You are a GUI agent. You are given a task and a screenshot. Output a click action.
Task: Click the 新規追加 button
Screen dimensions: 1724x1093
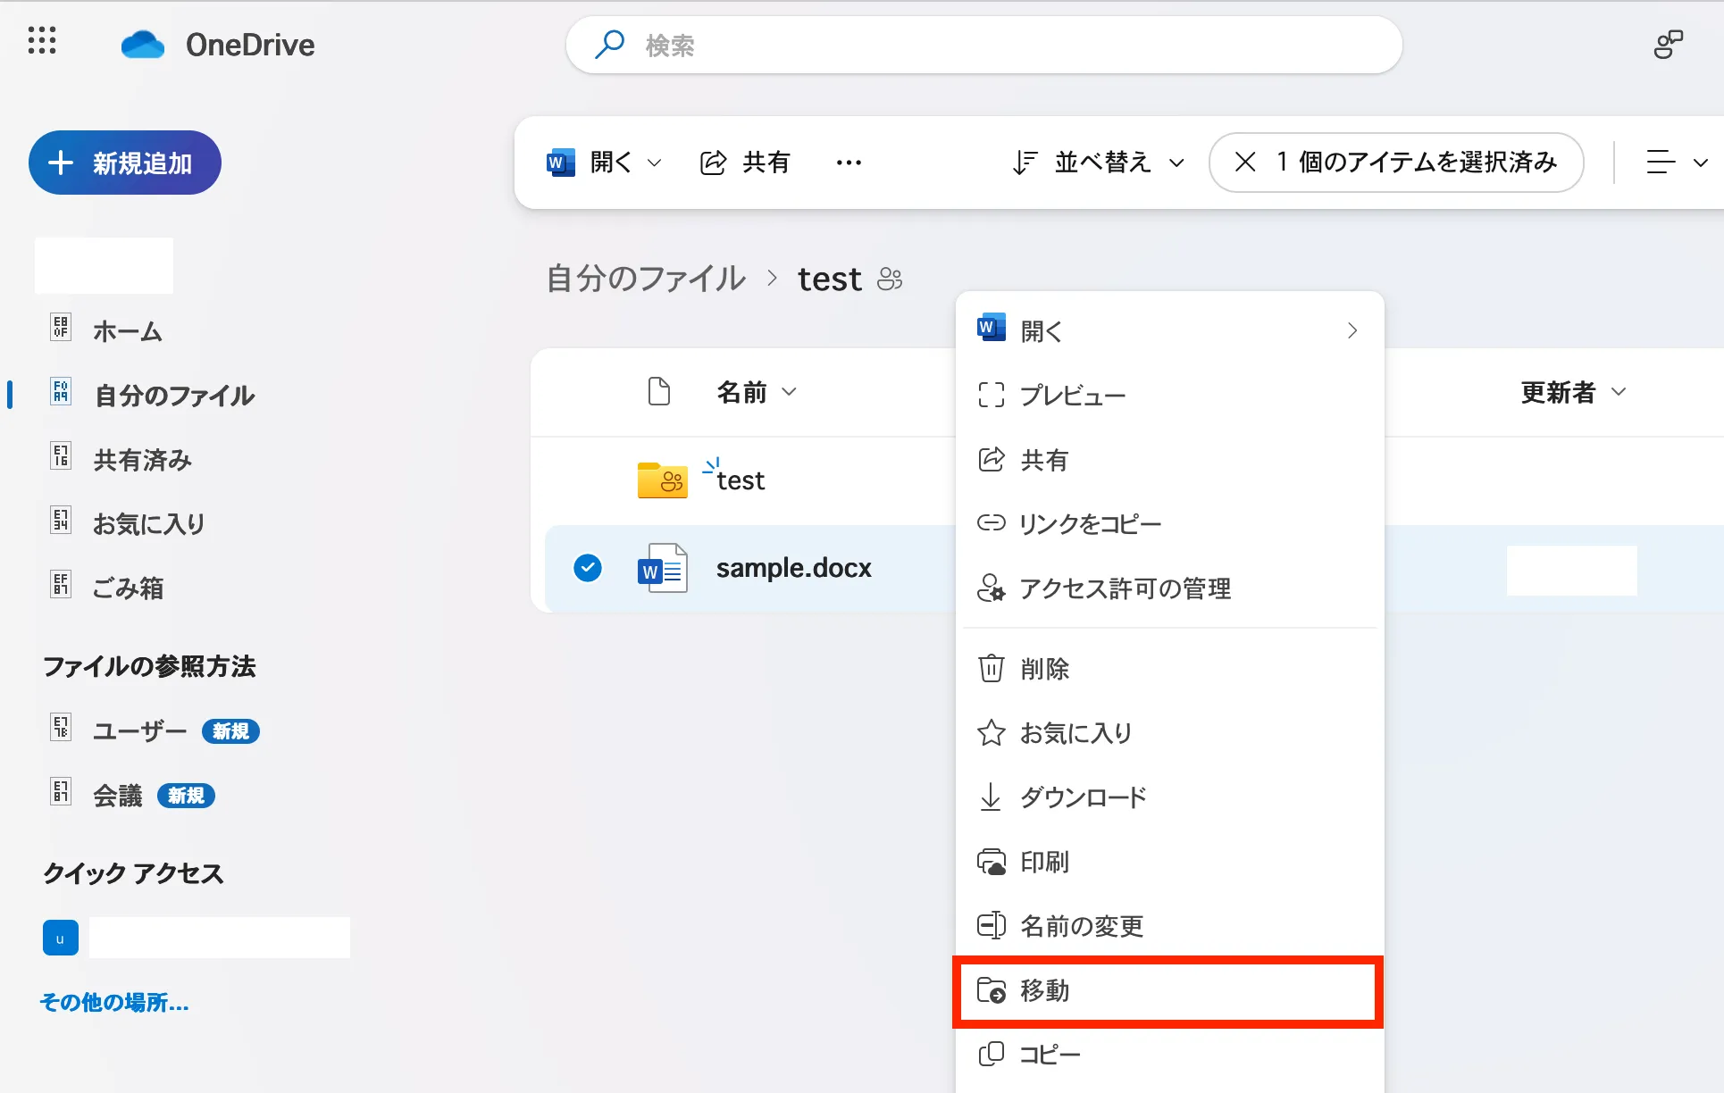[125, 163]
